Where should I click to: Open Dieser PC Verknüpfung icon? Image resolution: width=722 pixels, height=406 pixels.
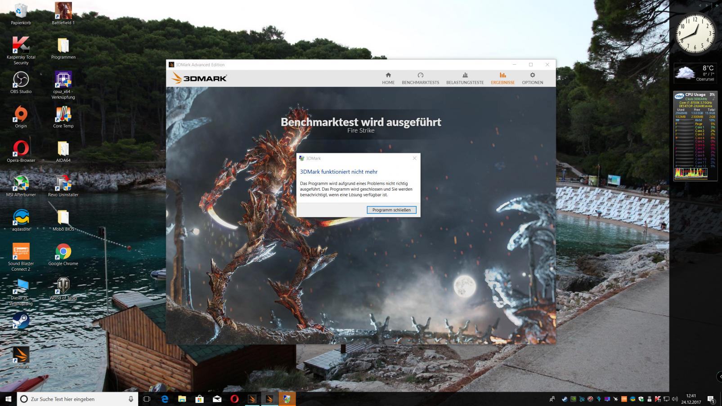pos(21,292)
